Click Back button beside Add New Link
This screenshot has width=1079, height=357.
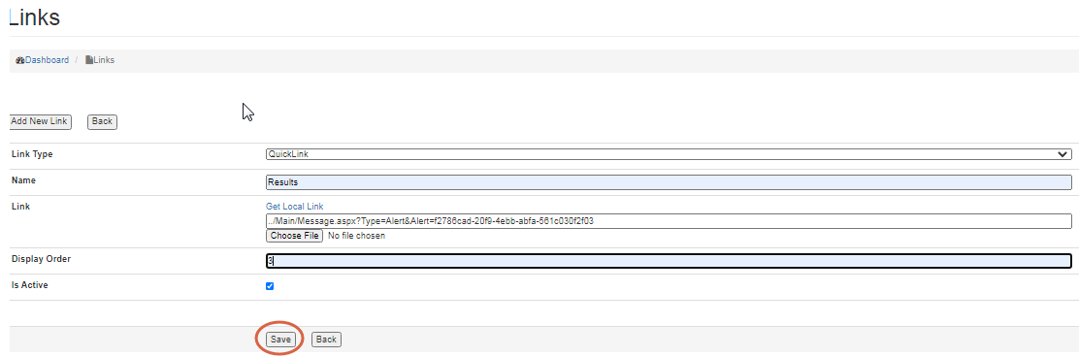102,122
